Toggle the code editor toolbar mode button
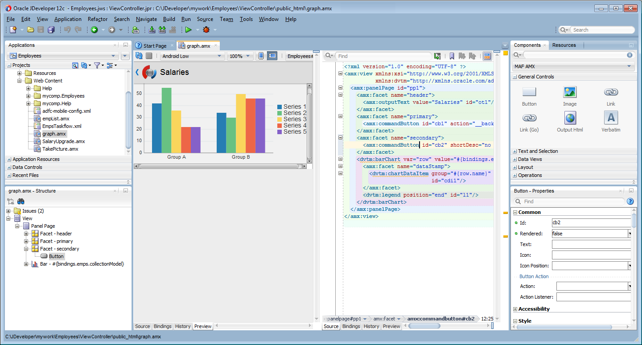 point(486,56)
